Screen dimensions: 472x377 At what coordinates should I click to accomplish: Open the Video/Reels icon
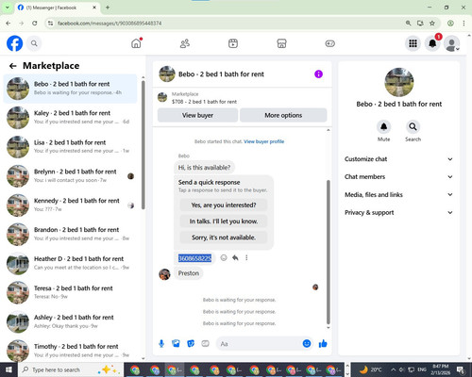click(233, 43)
